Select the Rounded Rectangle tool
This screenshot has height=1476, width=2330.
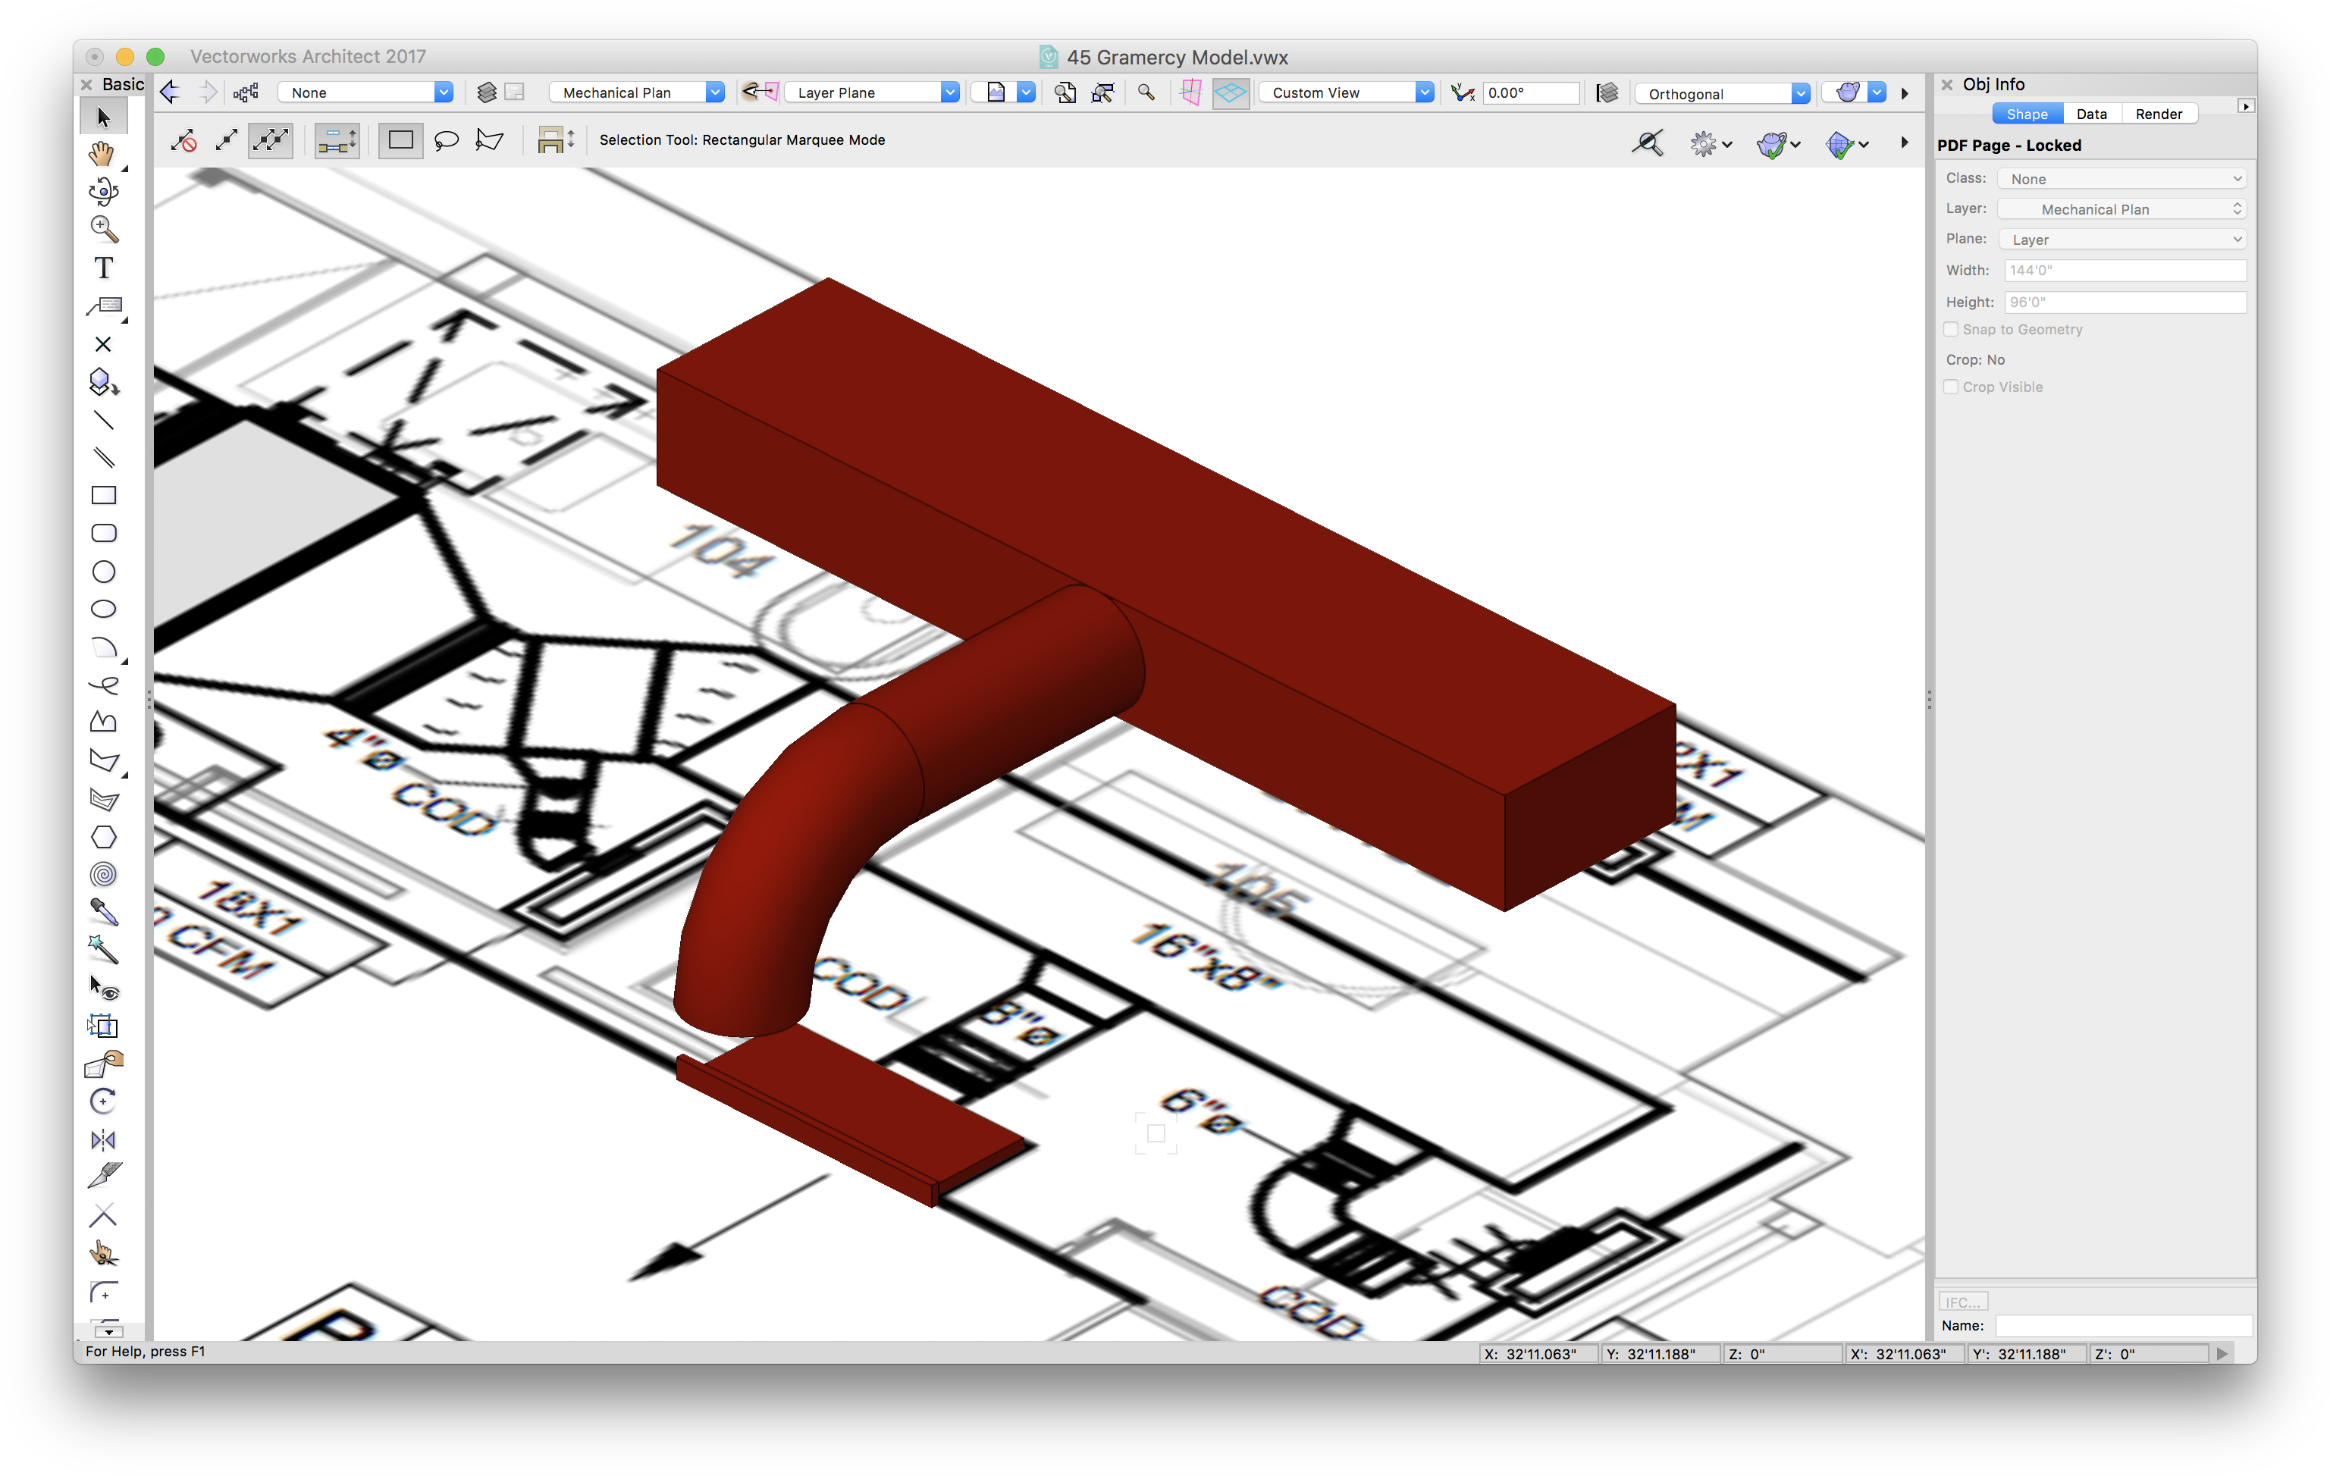click(102, 533)
